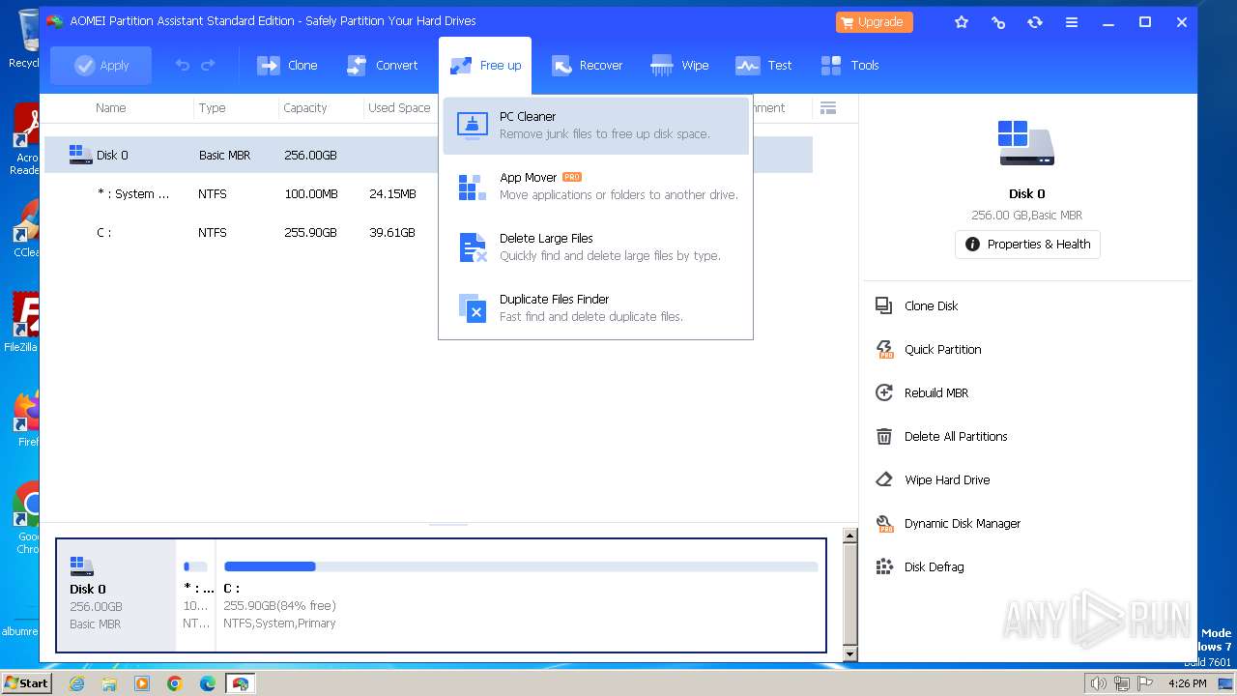Choose Delete Large Files option
Image resolution: width=1237 pixels, height=696 pixels.
[x=595, y=246]
